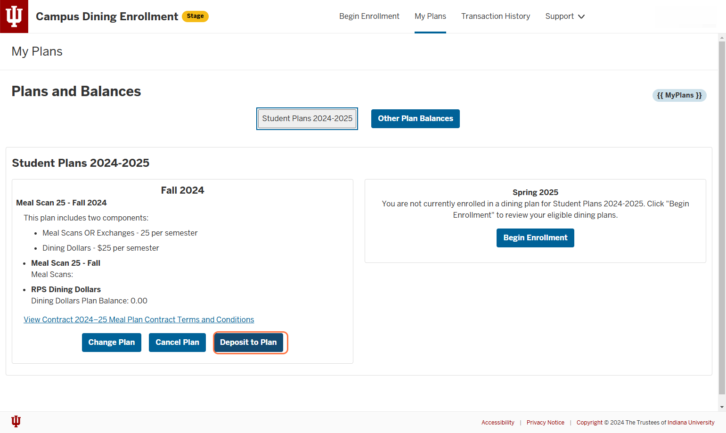The width and height of the screenshot is (726, 433).
Task: Select the My Plans nav tab
Action: pyautogui.click(x=430, y=16)
